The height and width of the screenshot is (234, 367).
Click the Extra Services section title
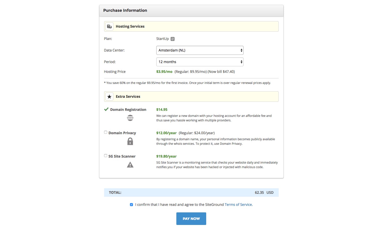[128, 97]
